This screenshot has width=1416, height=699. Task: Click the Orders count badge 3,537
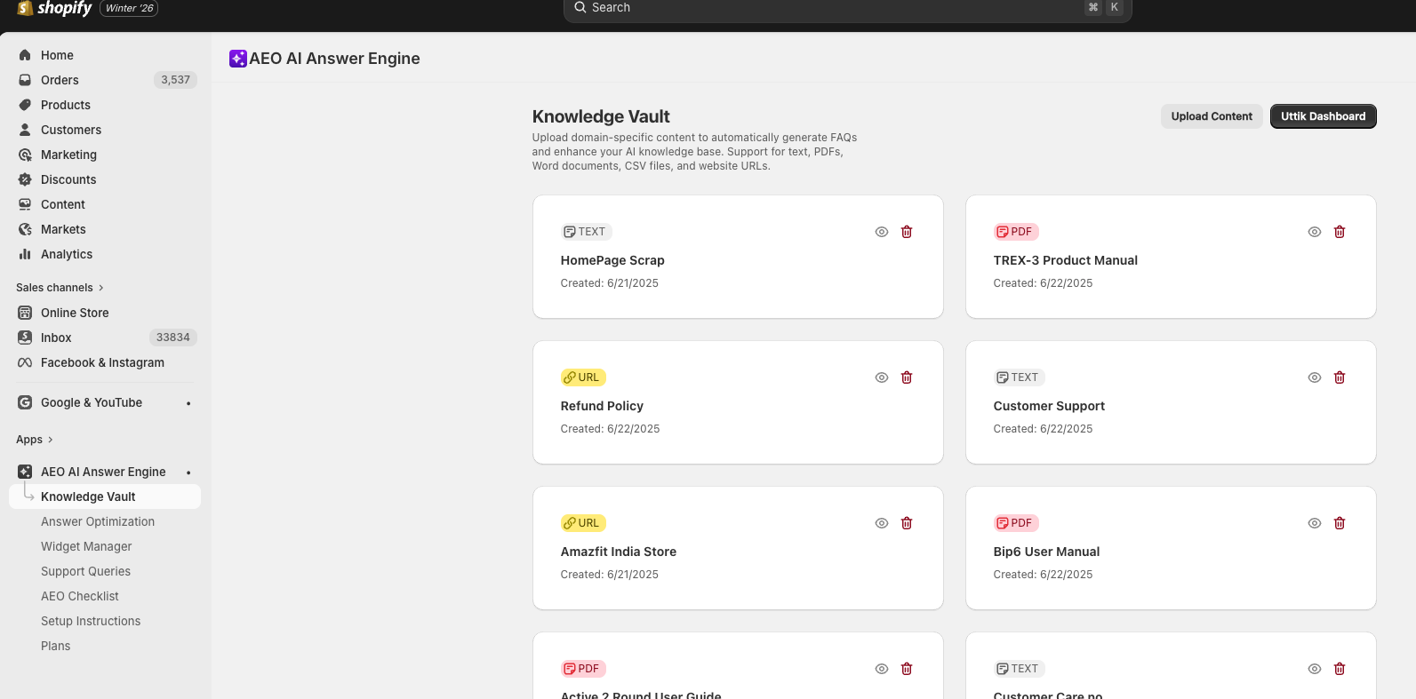[x=175, y=80]
